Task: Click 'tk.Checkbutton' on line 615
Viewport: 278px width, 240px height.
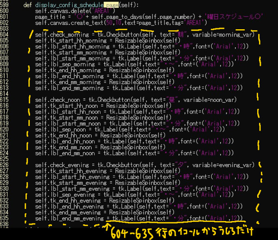Action: [x=109, y=100]
